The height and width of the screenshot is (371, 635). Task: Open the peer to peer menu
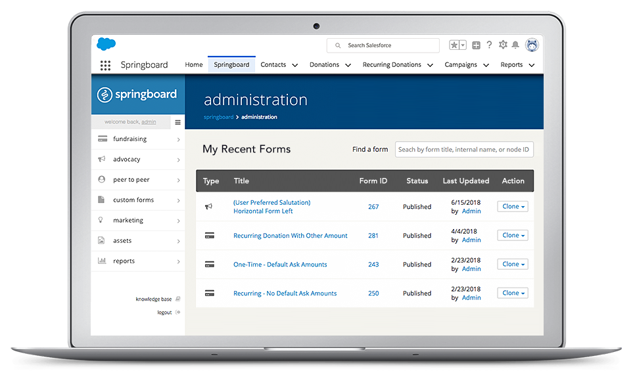pos(137,180)
